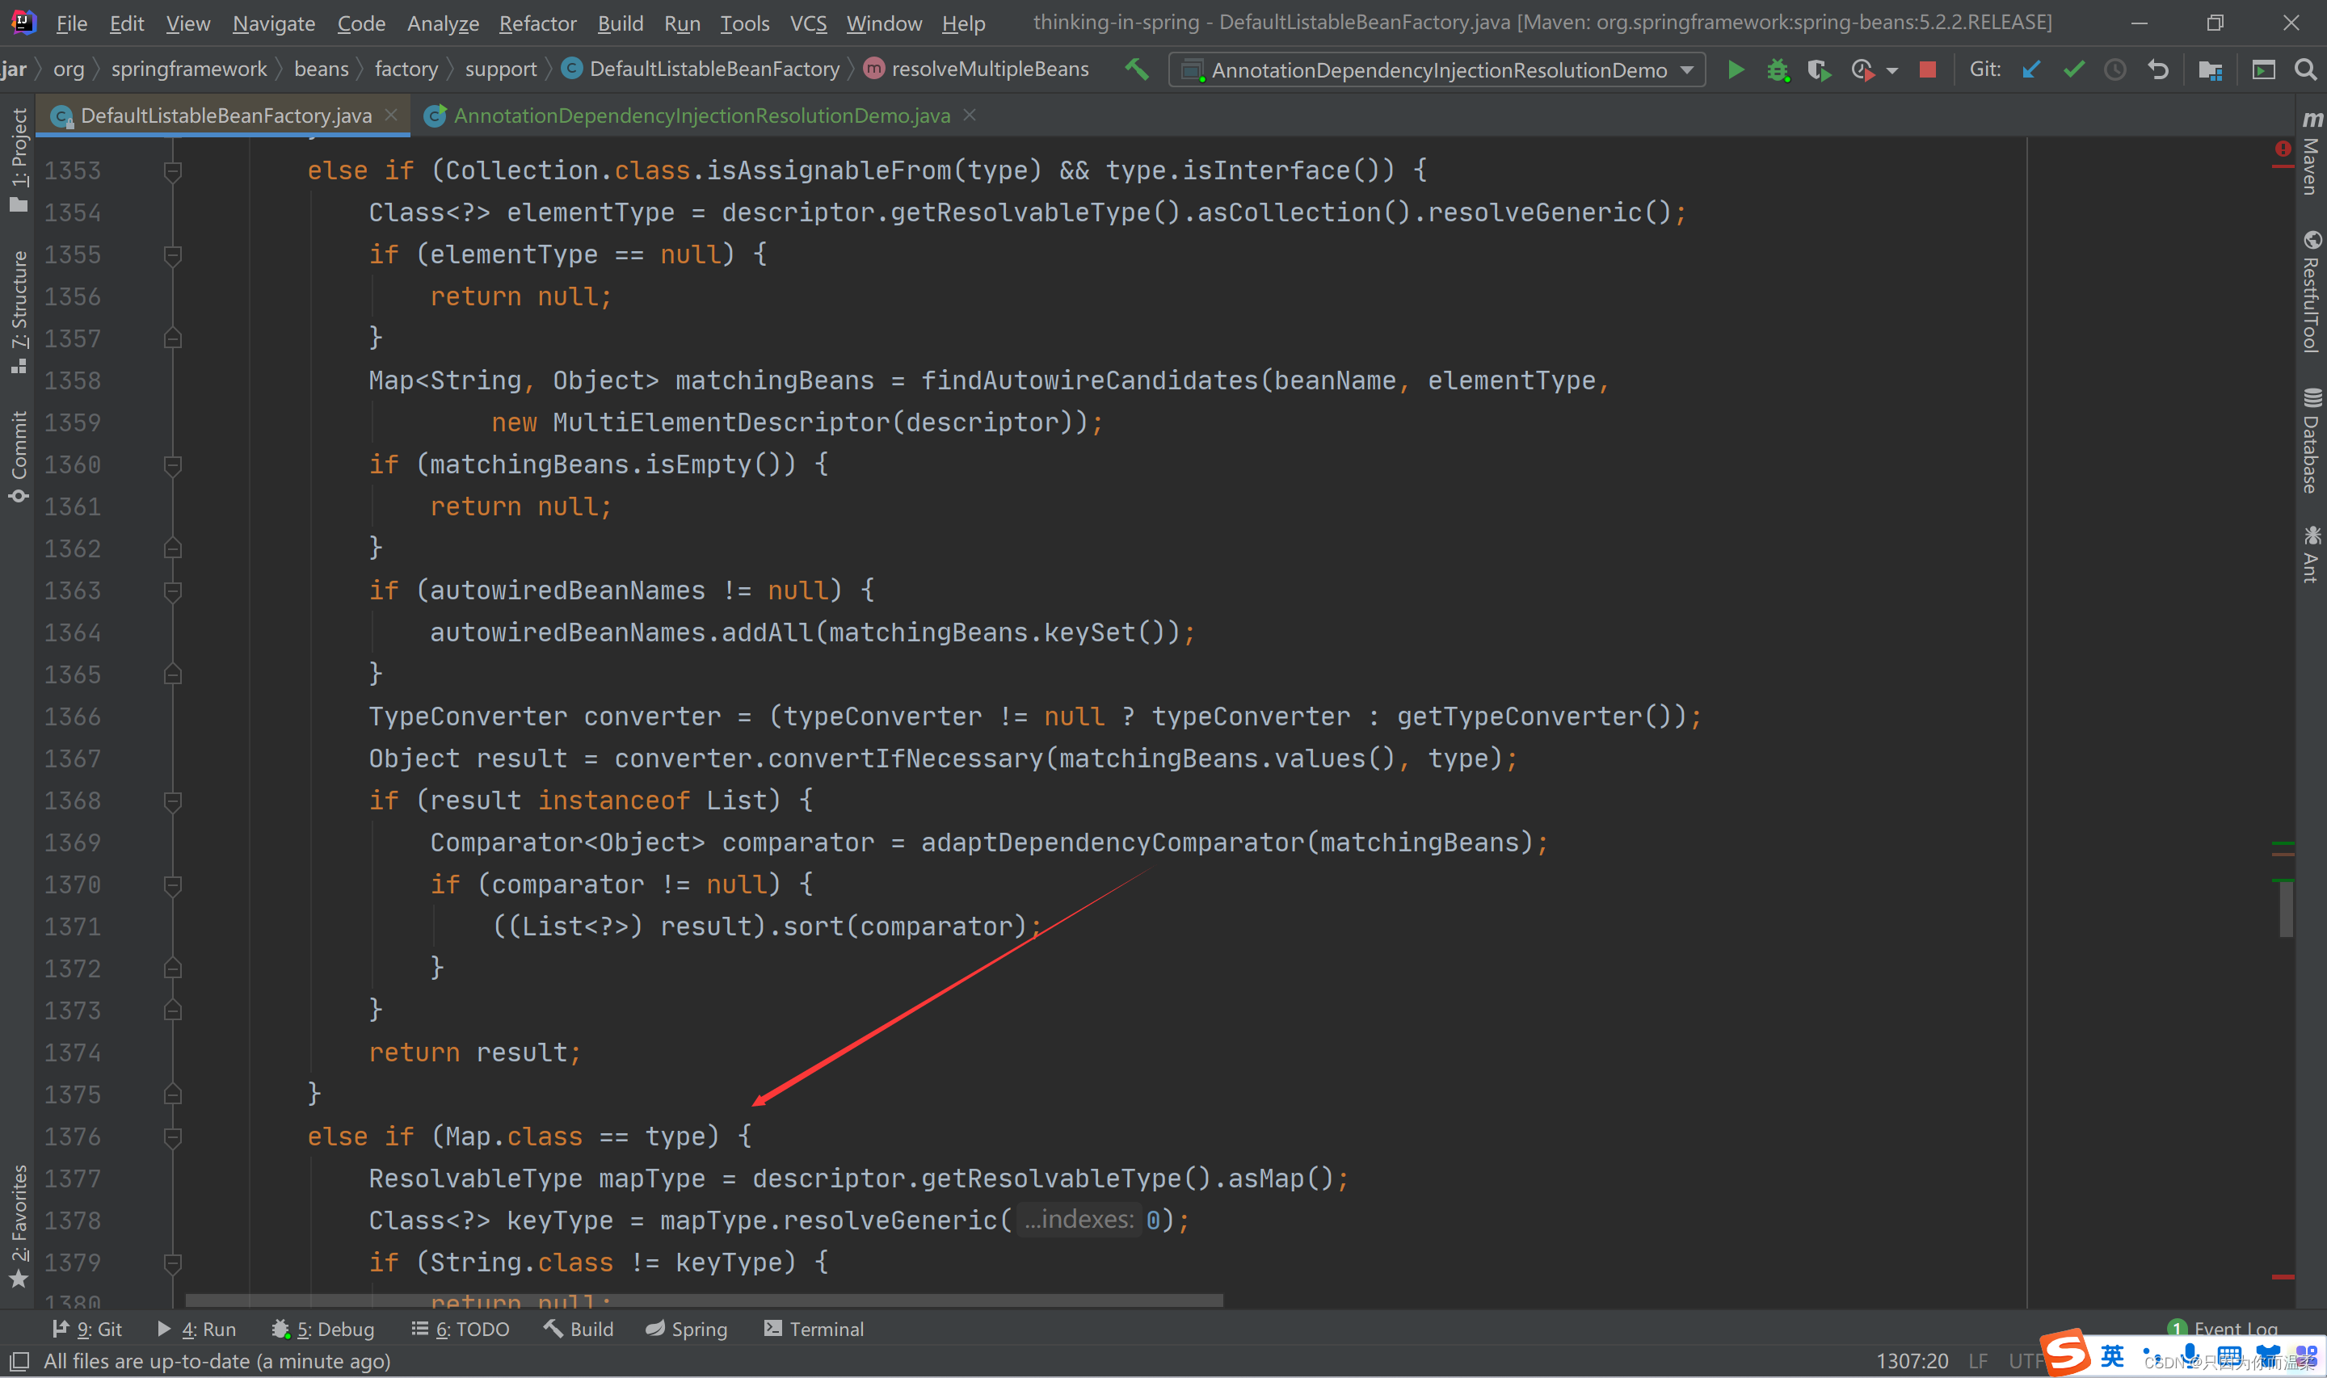Start debugging with the bug icon
The width and height of the screenshot is (2327, 1378).
pyautogui.click(x=1778, y=69)
